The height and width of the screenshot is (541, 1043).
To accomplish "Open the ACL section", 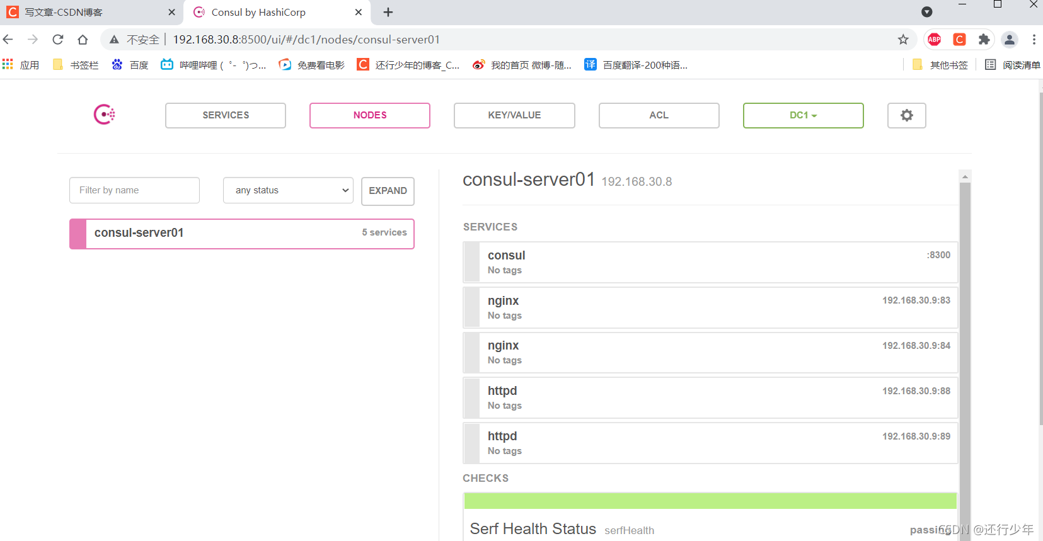I will pos(659,115).
